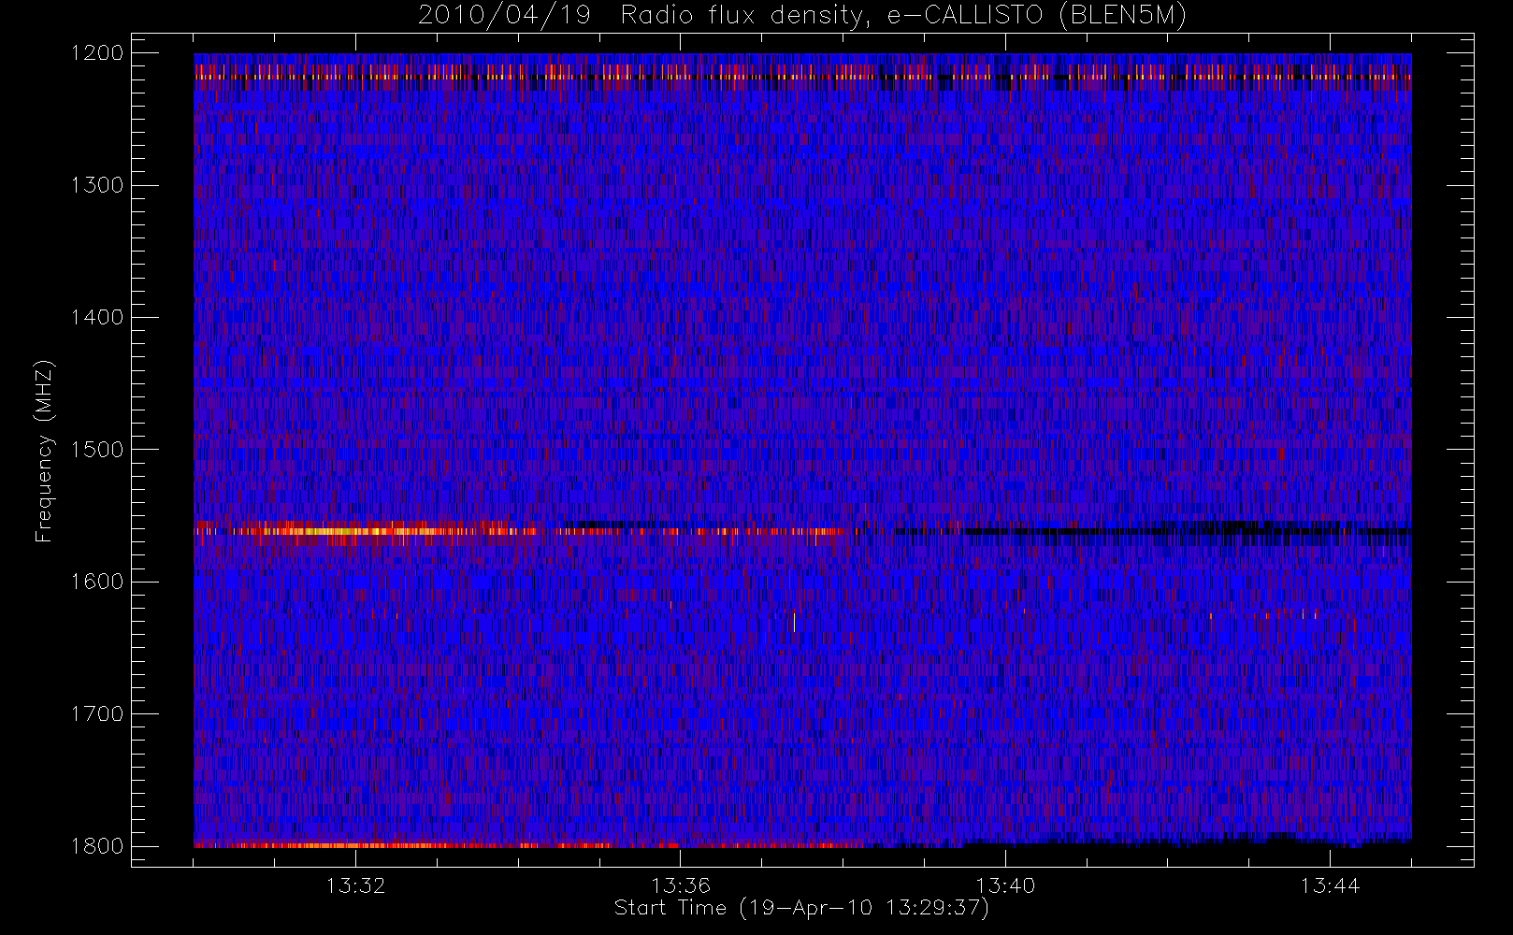Click the 1300 frequency tick label
The width and height of the screenshot is (1513, 935).
click(97, 185)
